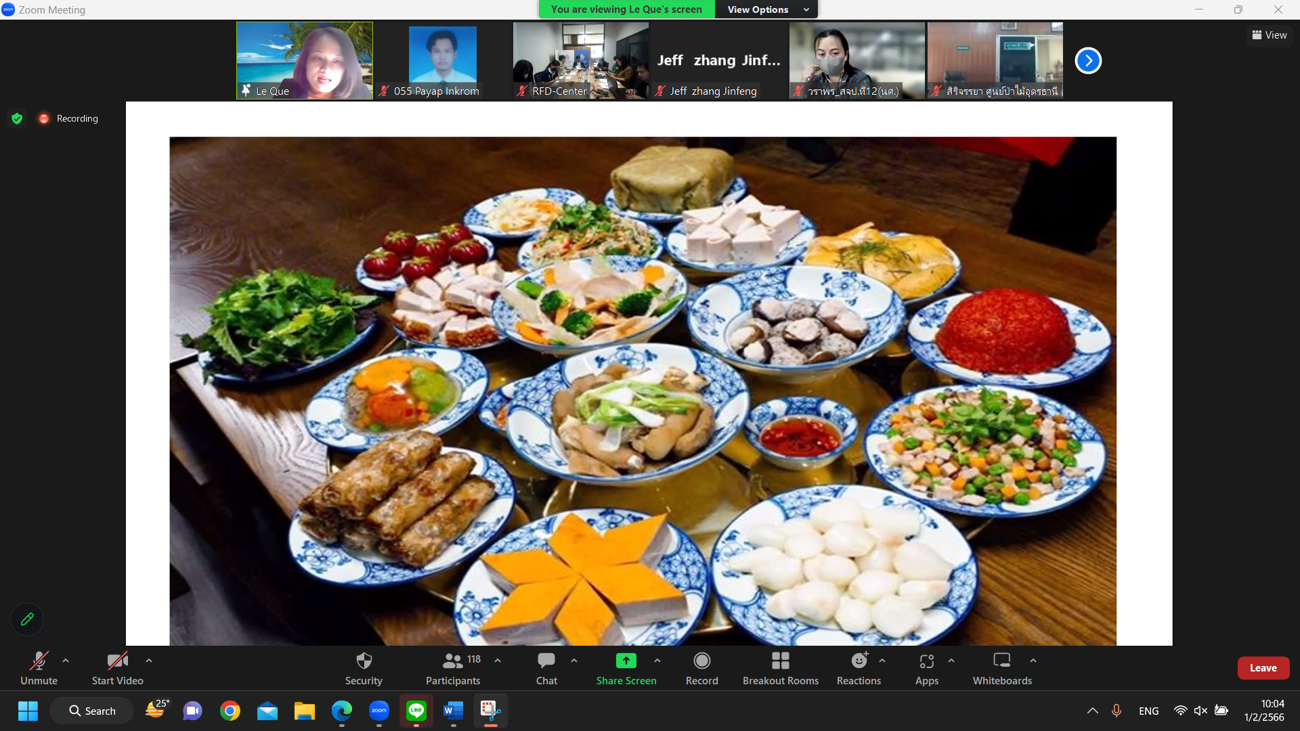The image size is (1300, 731).
Task: Expand Share Screen options arrow
Action: tap(657, 661)
